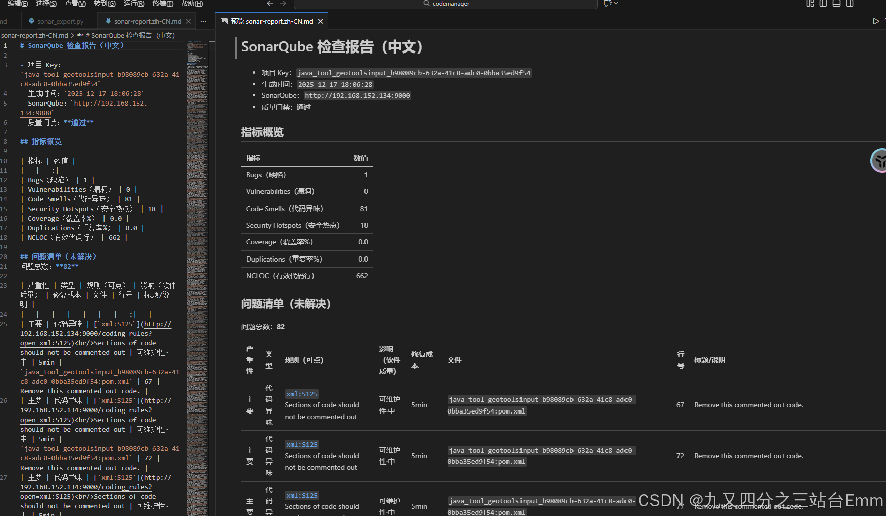
Task: Click the markdown icon on sonar-report.zh-CN.md tab
Action: [x=108, y=21]
